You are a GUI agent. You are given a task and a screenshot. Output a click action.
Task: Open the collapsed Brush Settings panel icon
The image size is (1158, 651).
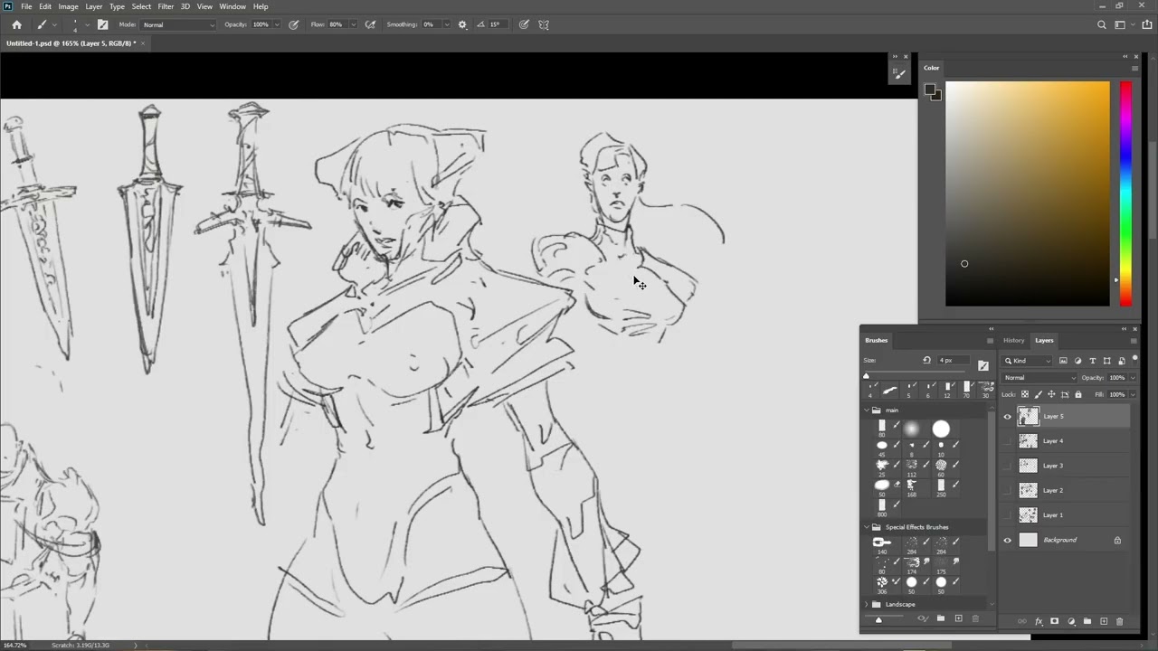[899, 74]
